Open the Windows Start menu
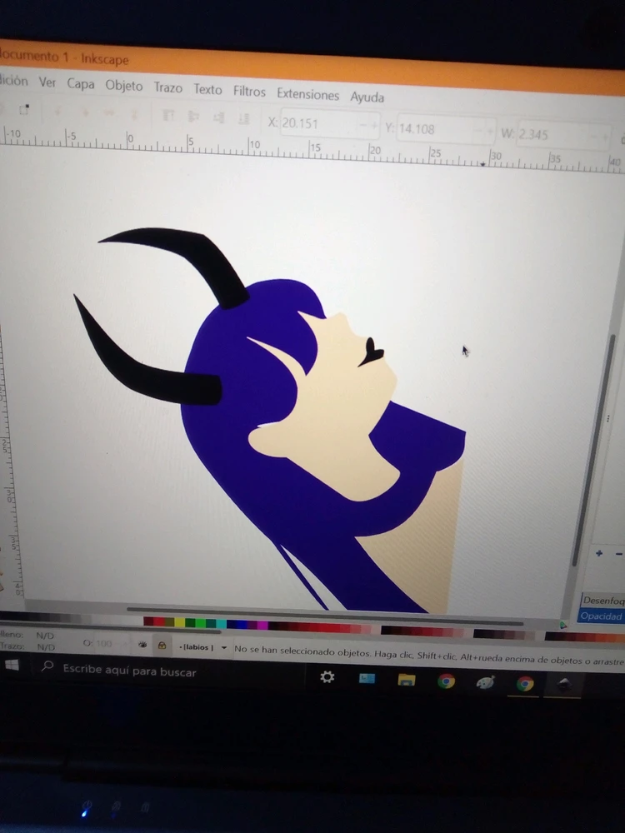 click(12, 665)
